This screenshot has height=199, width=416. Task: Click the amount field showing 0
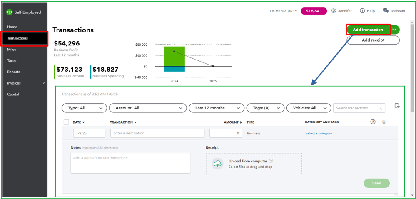pyautogui.click(x=226, y=134)
